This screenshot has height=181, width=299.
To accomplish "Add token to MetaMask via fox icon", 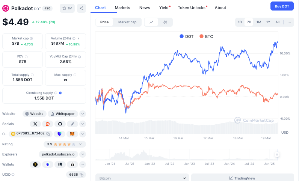I will tap(72, 134).
